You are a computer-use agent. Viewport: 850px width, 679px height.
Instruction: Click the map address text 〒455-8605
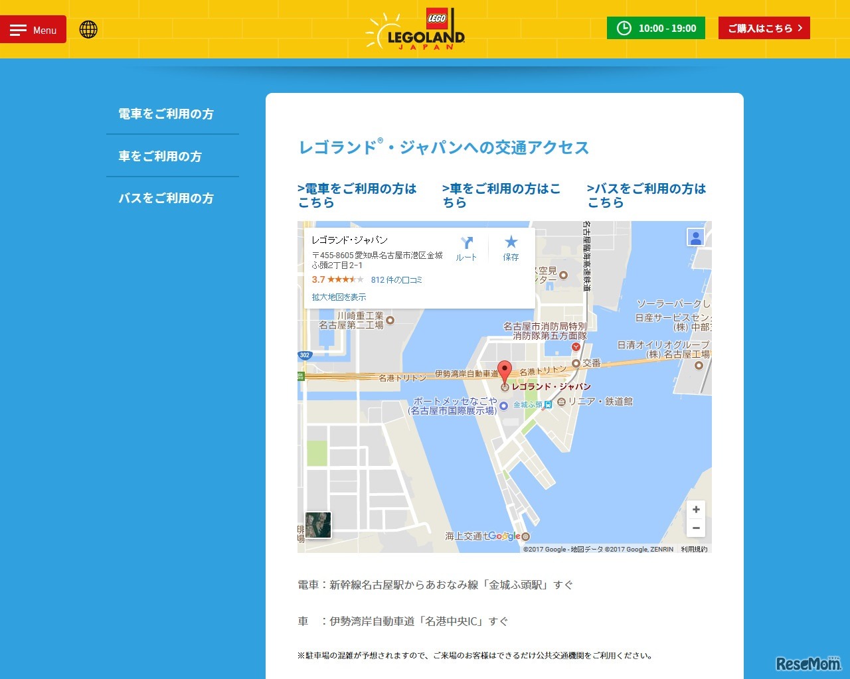(377, 260)
